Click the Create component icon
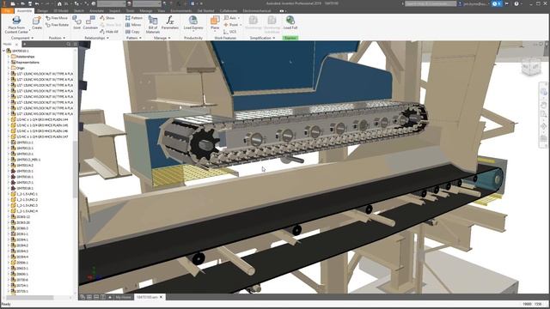This screenshot has height=309, width=550. (37, 21)
